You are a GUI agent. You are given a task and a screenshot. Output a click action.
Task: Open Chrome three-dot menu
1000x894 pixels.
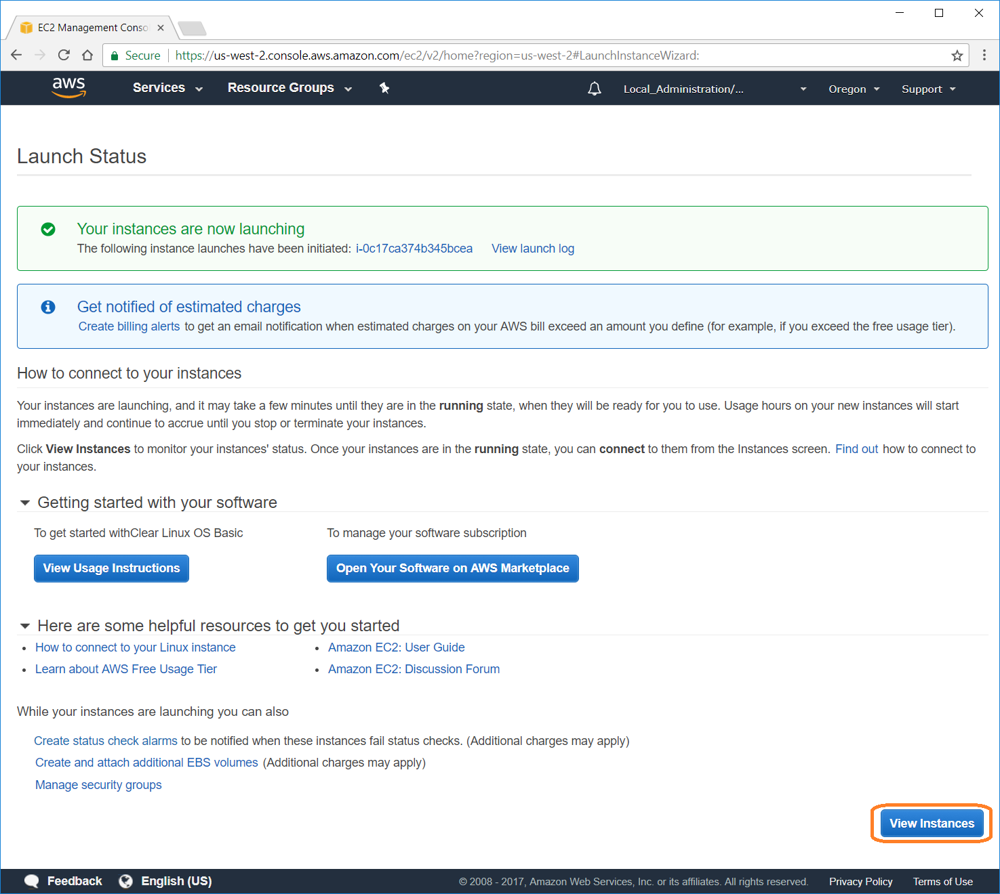[984, 56]
